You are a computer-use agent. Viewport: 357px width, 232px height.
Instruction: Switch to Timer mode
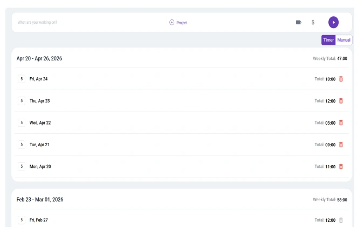click(x=328, y=40)
